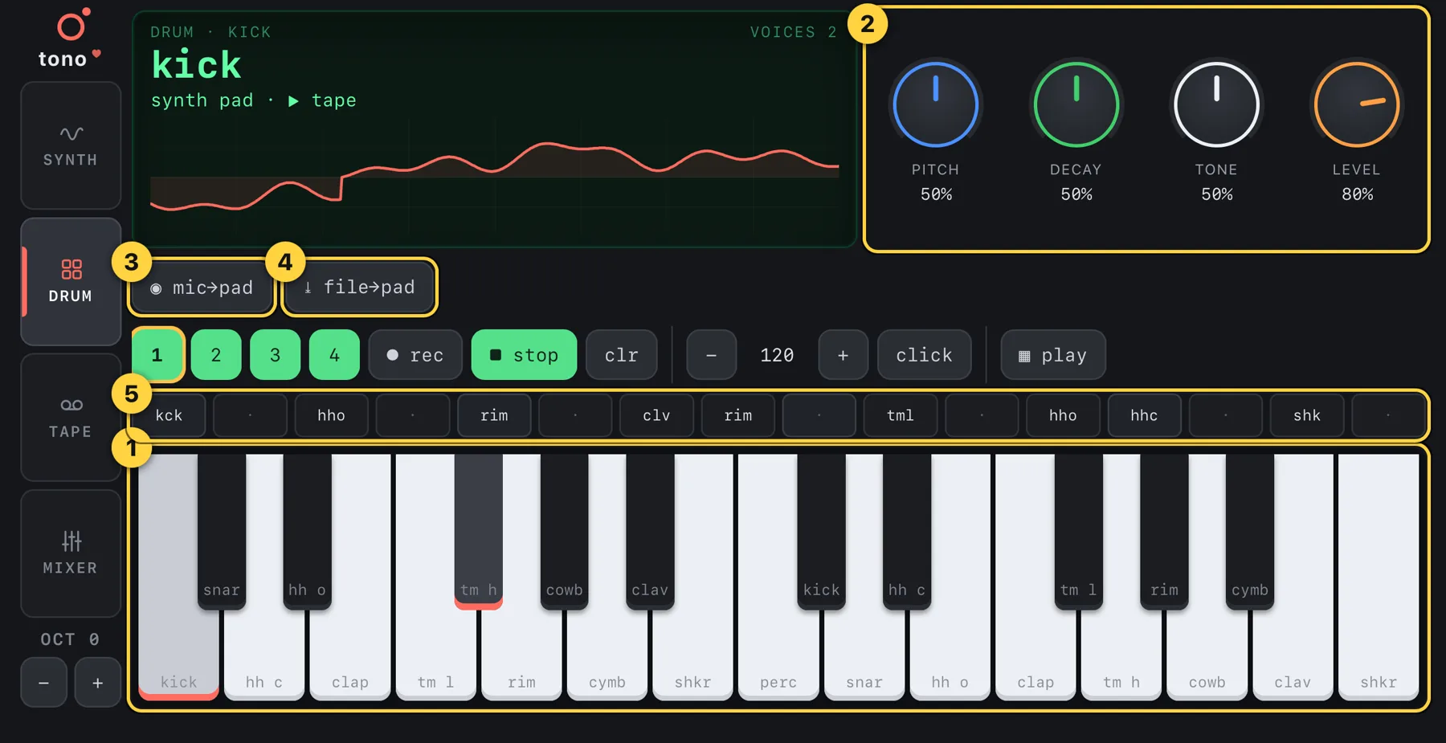Toggle the shk step in the sequence

[x=1307, y=415]
